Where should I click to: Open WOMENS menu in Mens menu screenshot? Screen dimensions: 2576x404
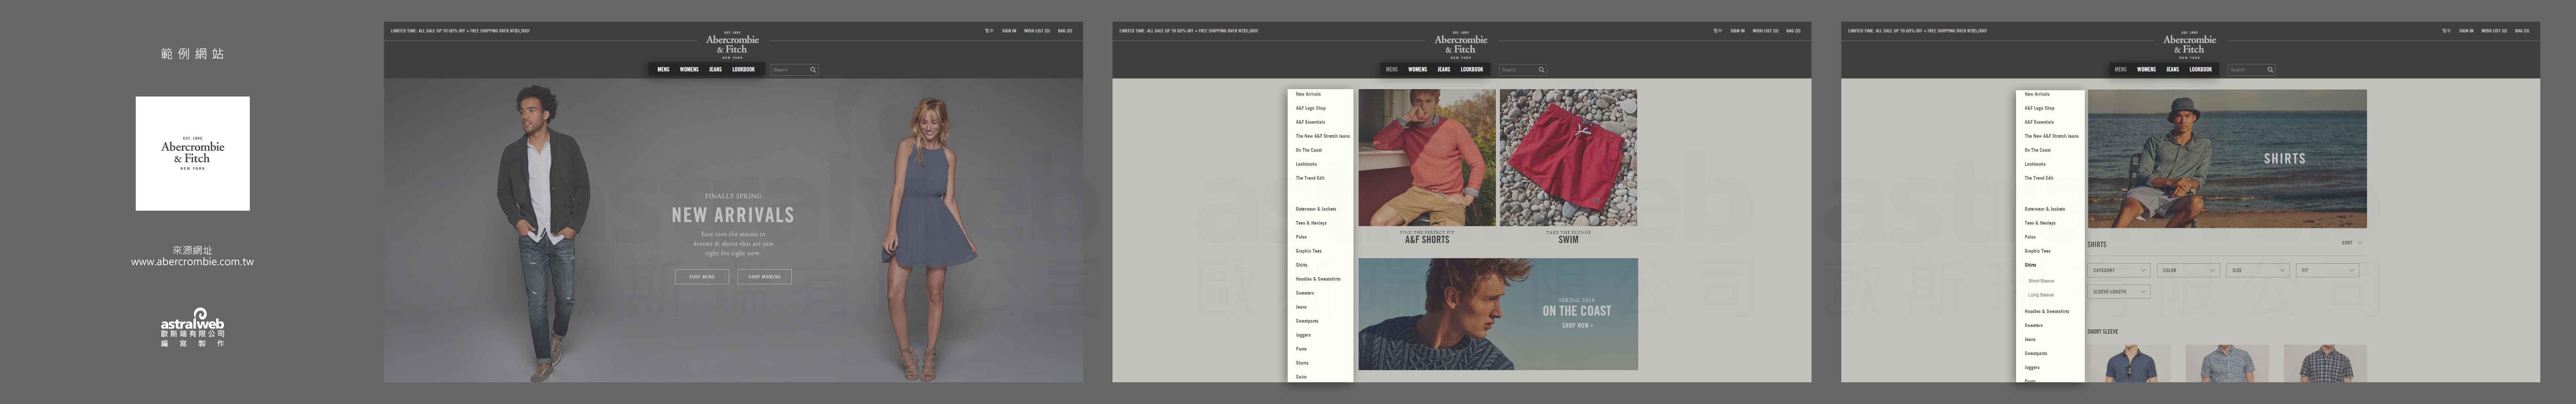click(1417, 70)
